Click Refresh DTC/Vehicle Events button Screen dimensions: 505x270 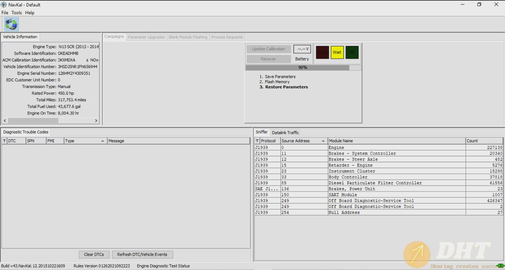pos(142,255)
